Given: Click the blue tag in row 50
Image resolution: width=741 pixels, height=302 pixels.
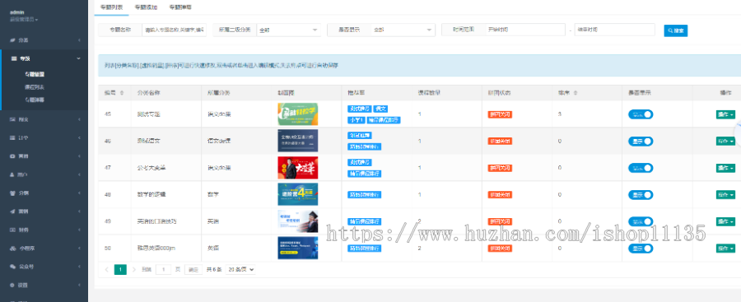Looking at the screenshot, I should [365, 249].
